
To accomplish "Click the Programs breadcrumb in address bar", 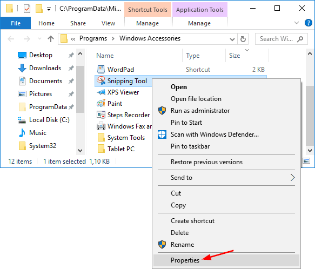I will coord(93,38).
